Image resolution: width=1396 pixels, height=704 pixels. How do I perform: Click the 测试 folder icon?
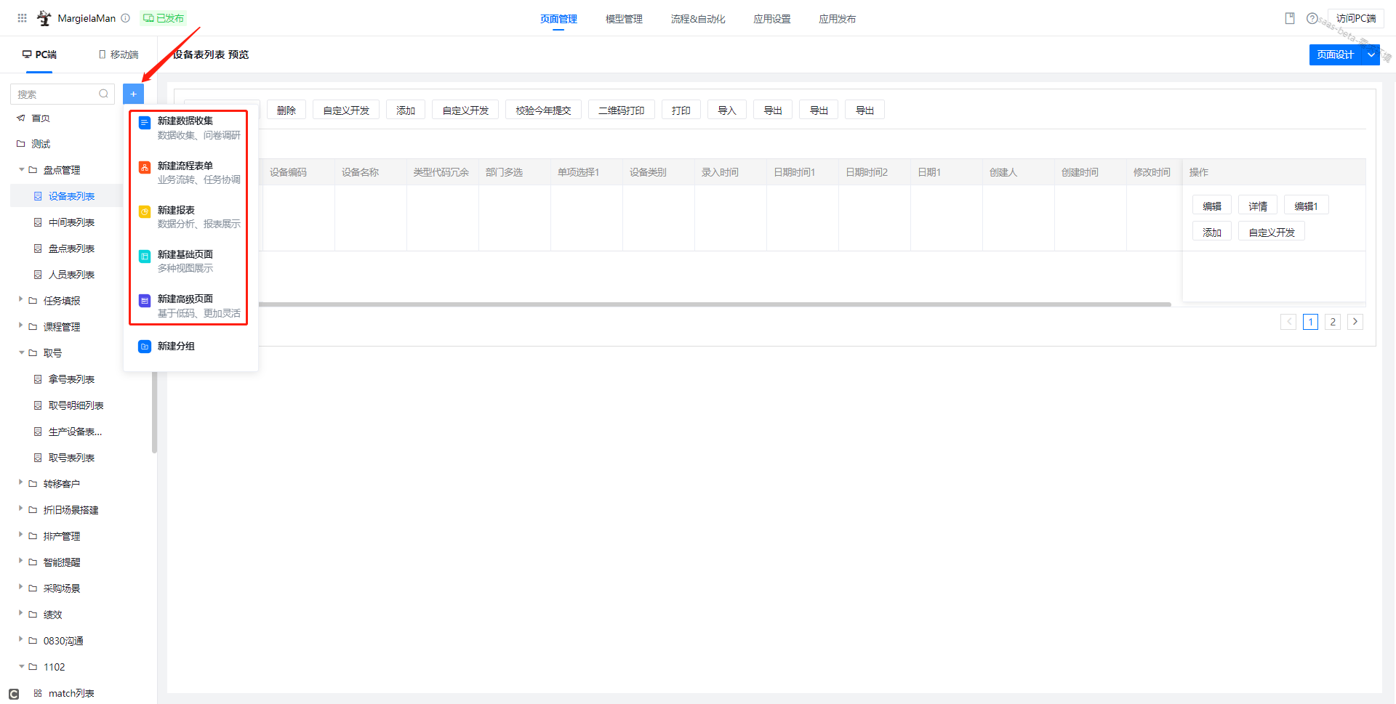pos(21,144)
